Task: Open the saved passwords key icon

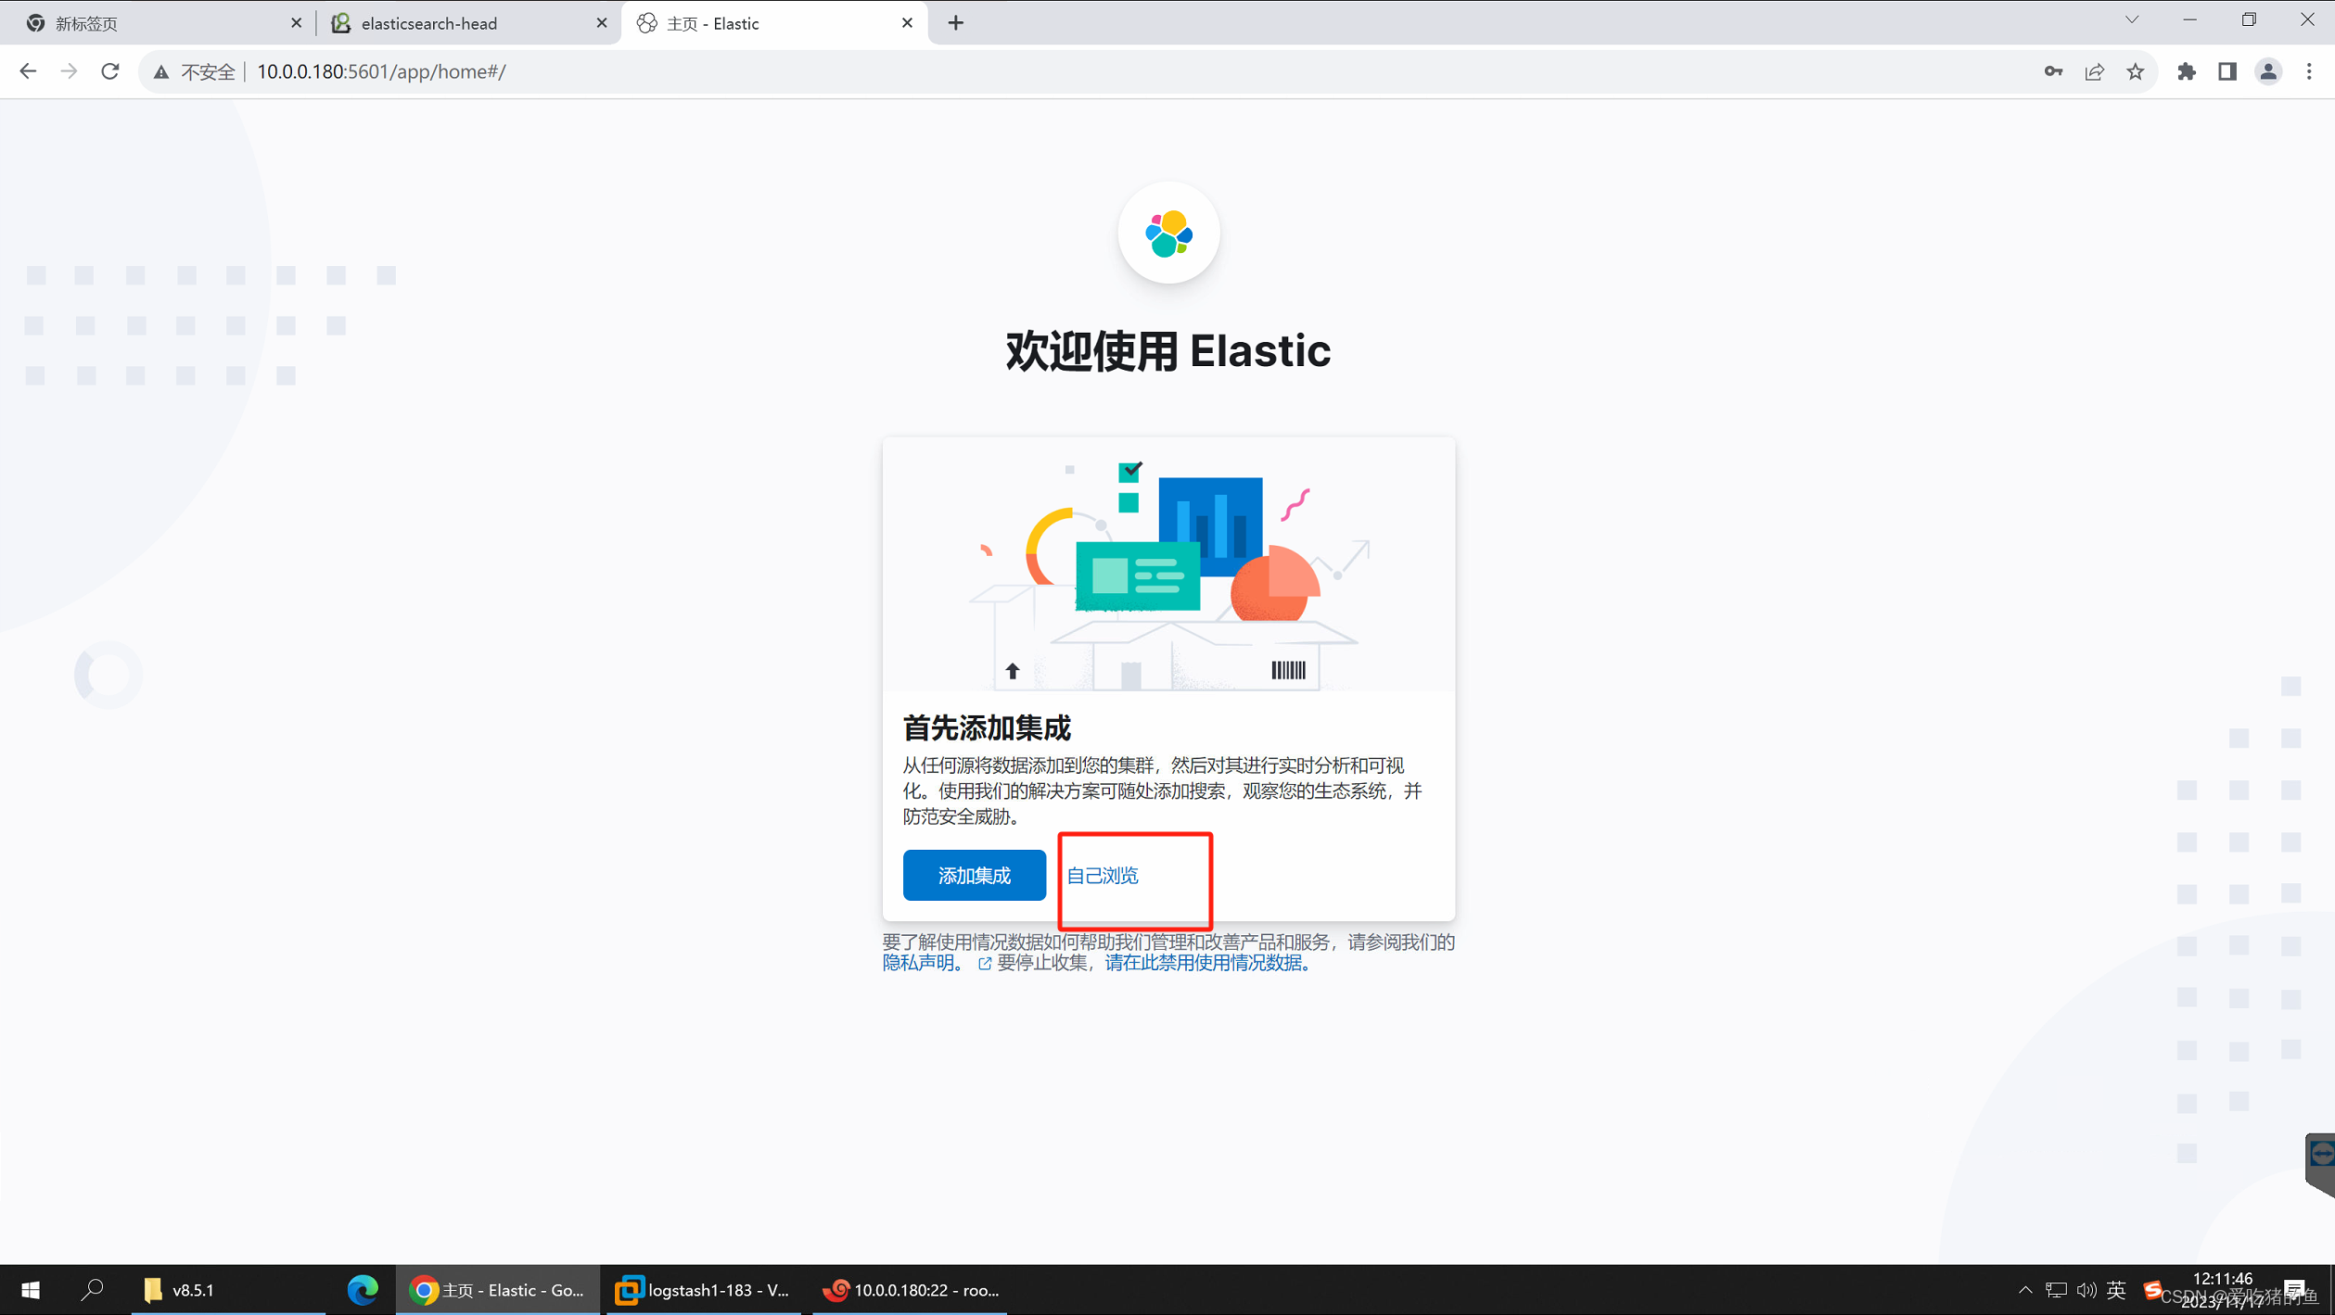Action: [x=2053, y=71]
